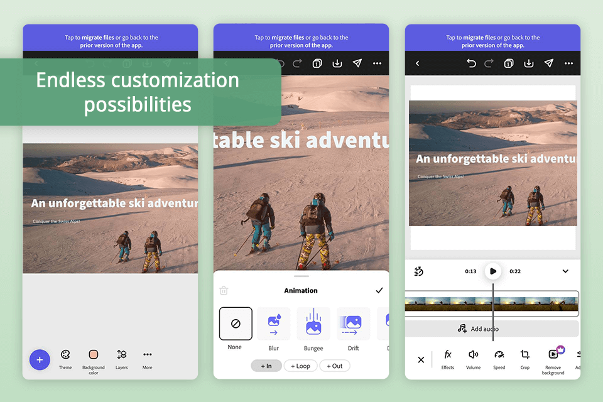Open the Crop tool
Image resolution: width=603 pixels, height=402 pixels.
[525, 359]
